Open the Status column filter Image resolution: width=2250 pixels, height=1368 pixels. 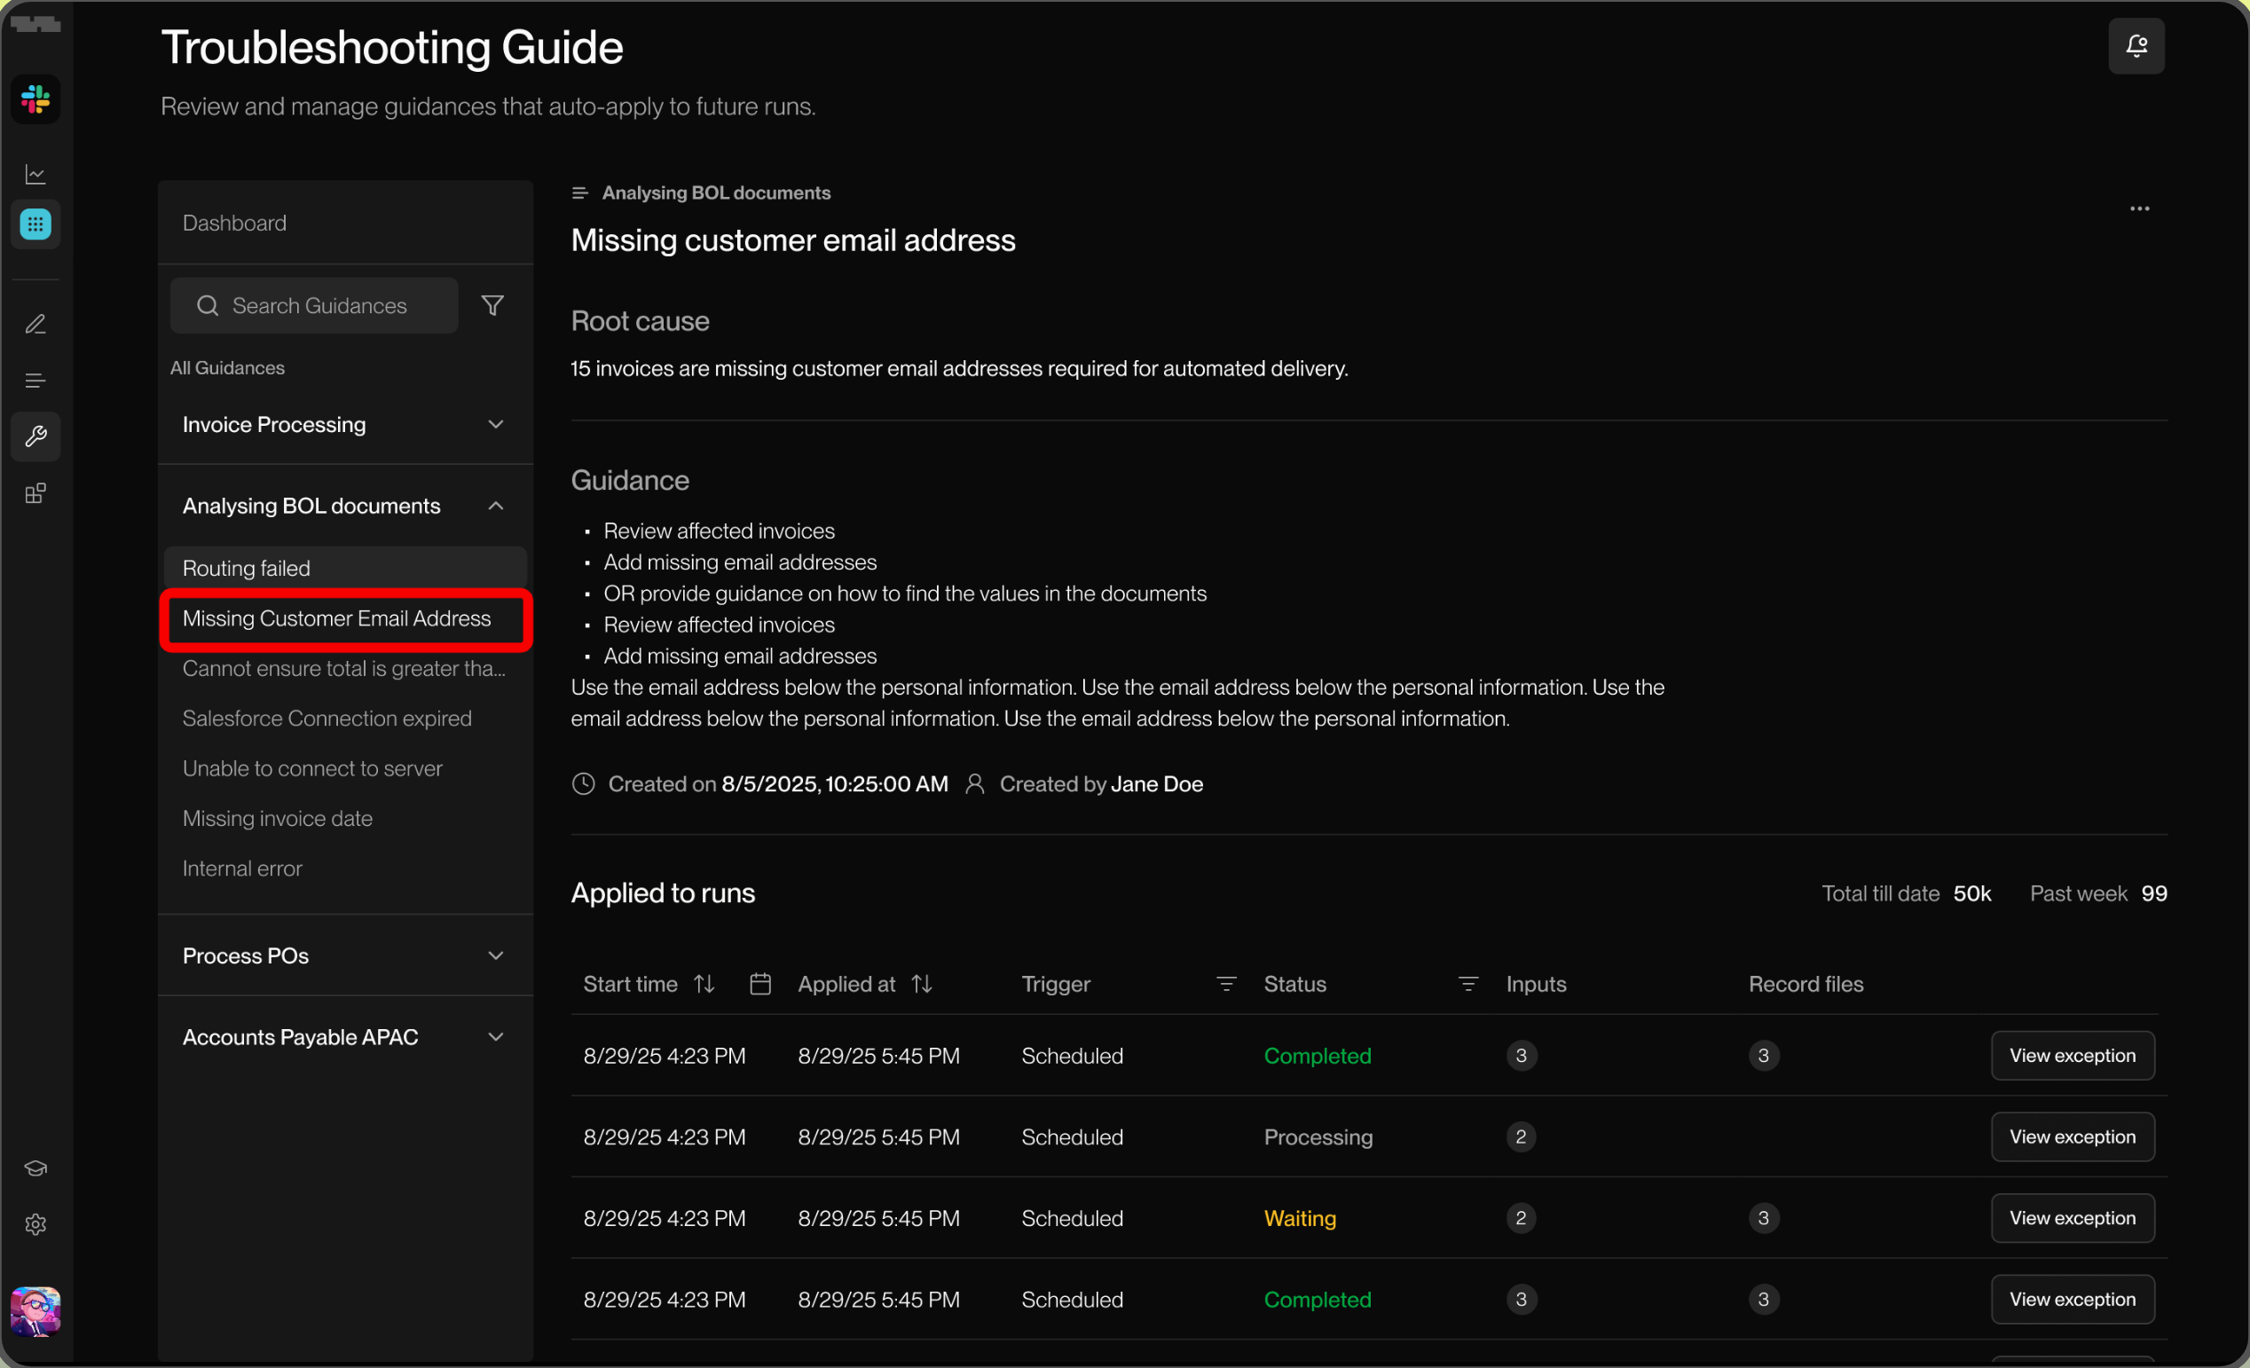click(1467, 984)
